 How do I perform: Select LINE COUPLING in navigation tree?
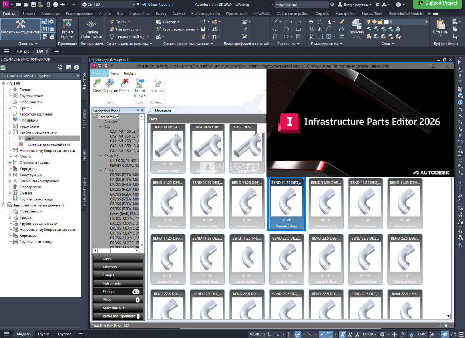coord(124,161)
